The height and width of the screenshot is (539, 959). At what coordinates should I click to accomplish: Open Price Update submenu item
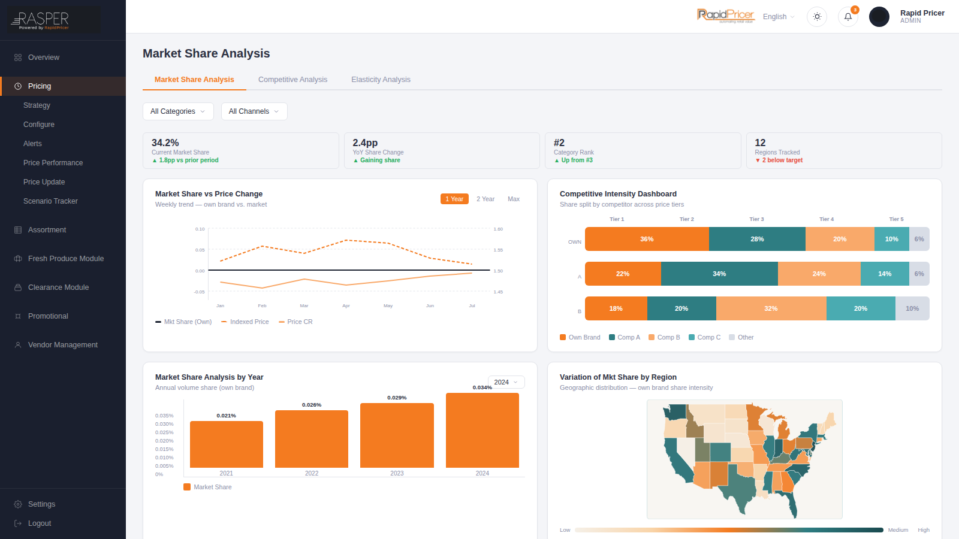click(44, 182)
